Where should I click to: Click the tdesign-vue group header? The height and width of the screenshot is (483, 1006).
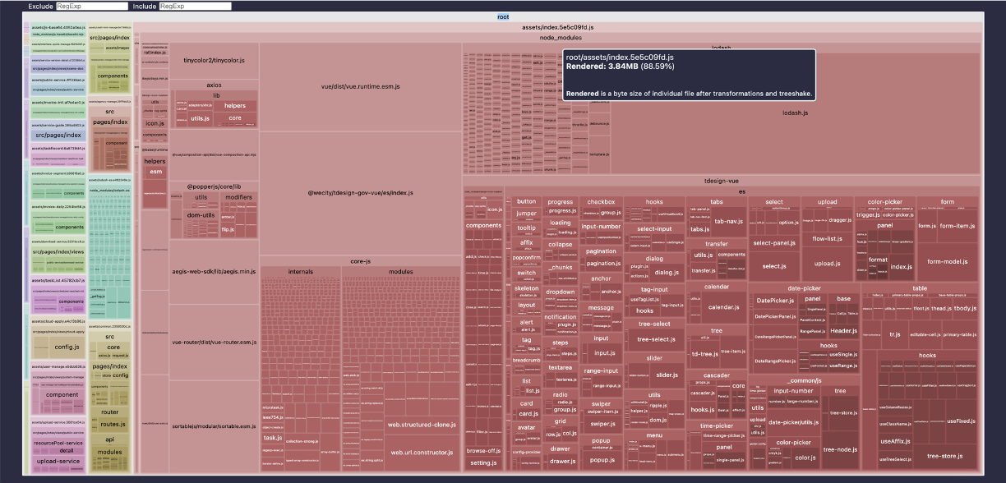pos(722,180)
